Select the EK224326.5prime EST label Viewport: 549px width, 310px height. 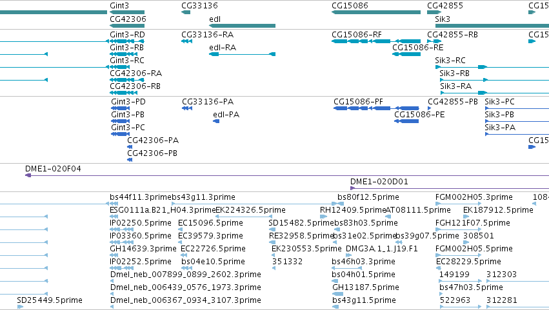tap(251, 210)
